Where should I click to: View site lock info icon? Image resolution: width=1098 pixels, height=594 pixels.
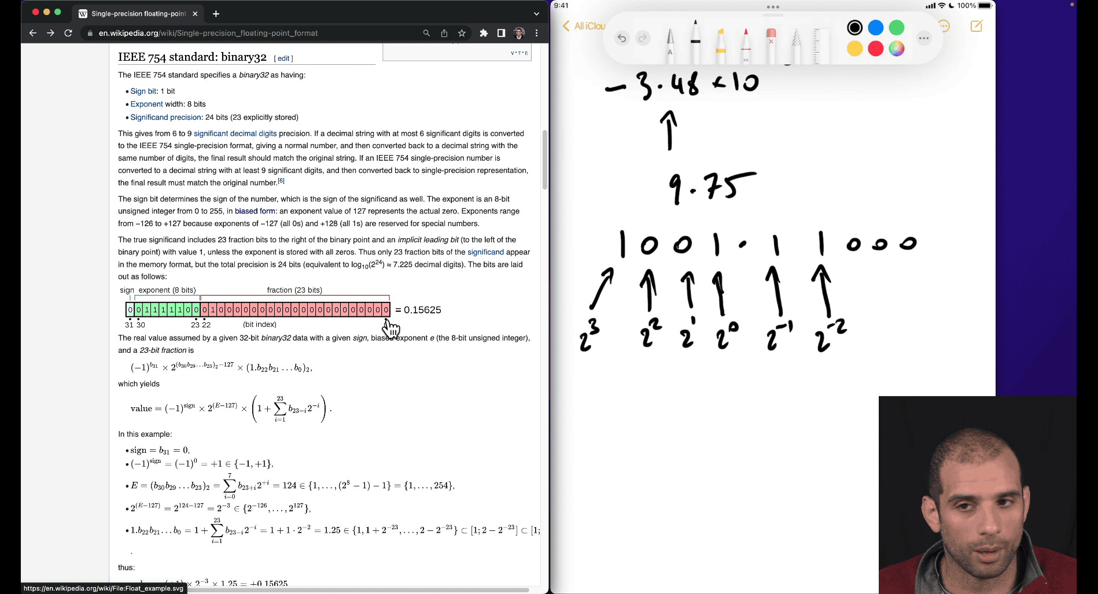click(x=90, y=33)
